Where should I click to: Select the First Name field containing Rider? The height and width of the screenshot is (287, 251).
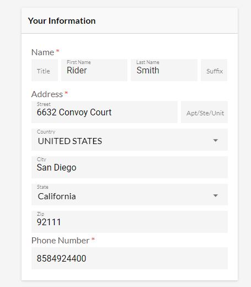pos(94,70)
